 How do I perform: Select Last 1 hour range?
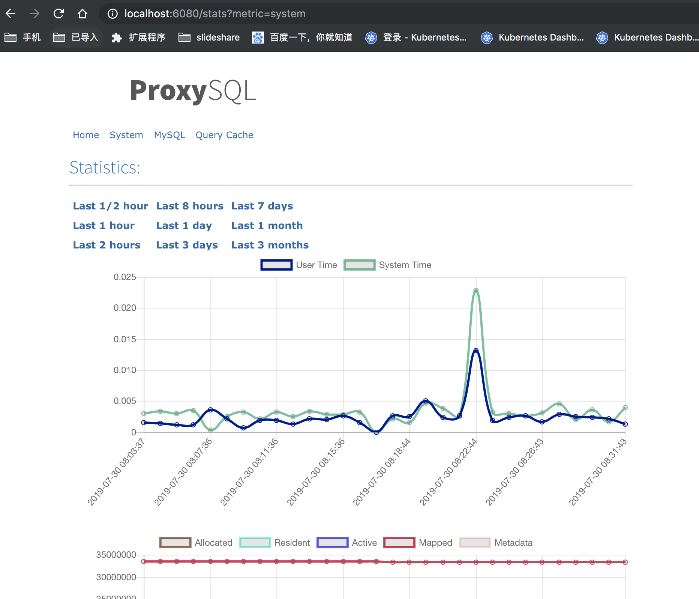pos(104,226)
